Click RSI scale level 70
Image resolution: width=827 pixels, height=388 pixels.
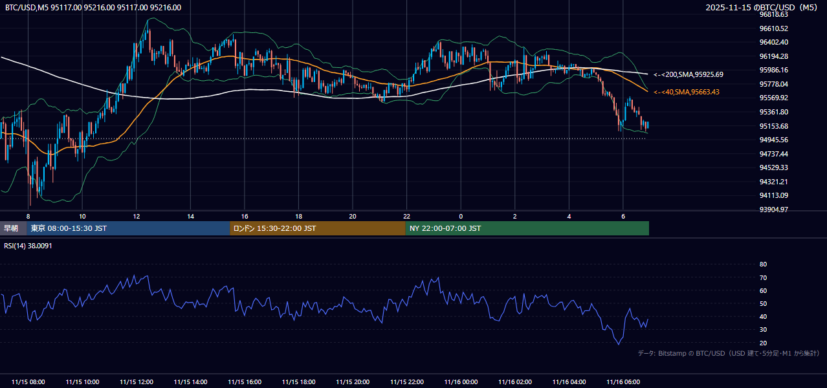(x=763, y=277)
